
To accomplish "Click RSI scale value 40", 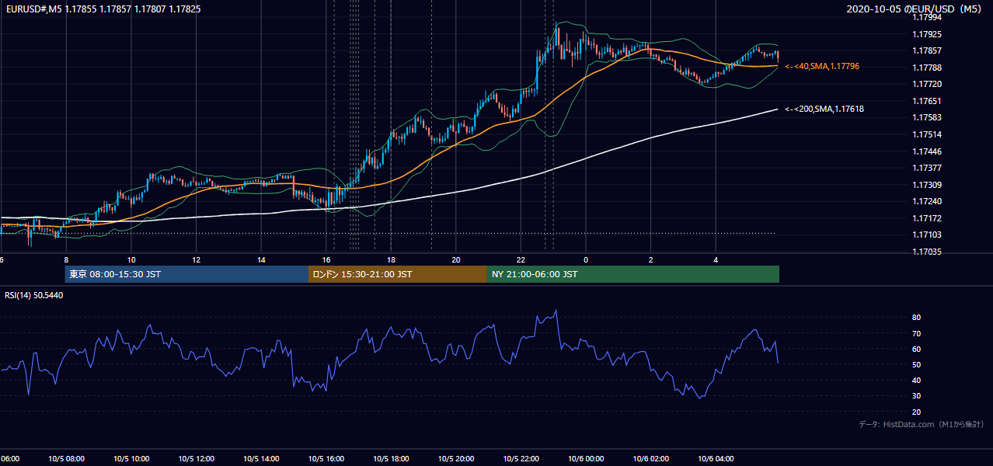I will (x=917, y=380).
